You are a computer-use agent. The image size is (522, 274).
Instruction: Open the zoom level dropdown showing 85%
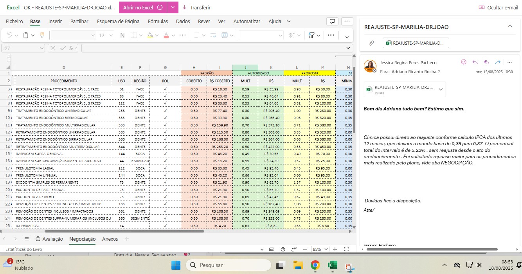point(320,249)
